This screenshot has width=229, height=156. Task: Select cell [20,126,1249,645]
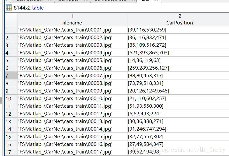coord(178,91)
